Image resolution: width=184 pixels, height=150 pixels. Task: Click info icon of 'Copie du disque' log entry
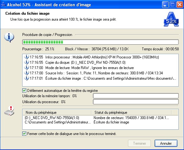[26, 62]
